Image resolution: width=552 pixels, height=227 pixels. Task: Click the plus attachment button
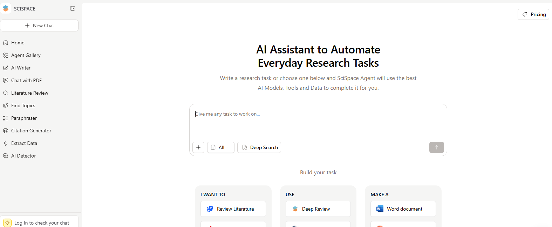[198, 147]
